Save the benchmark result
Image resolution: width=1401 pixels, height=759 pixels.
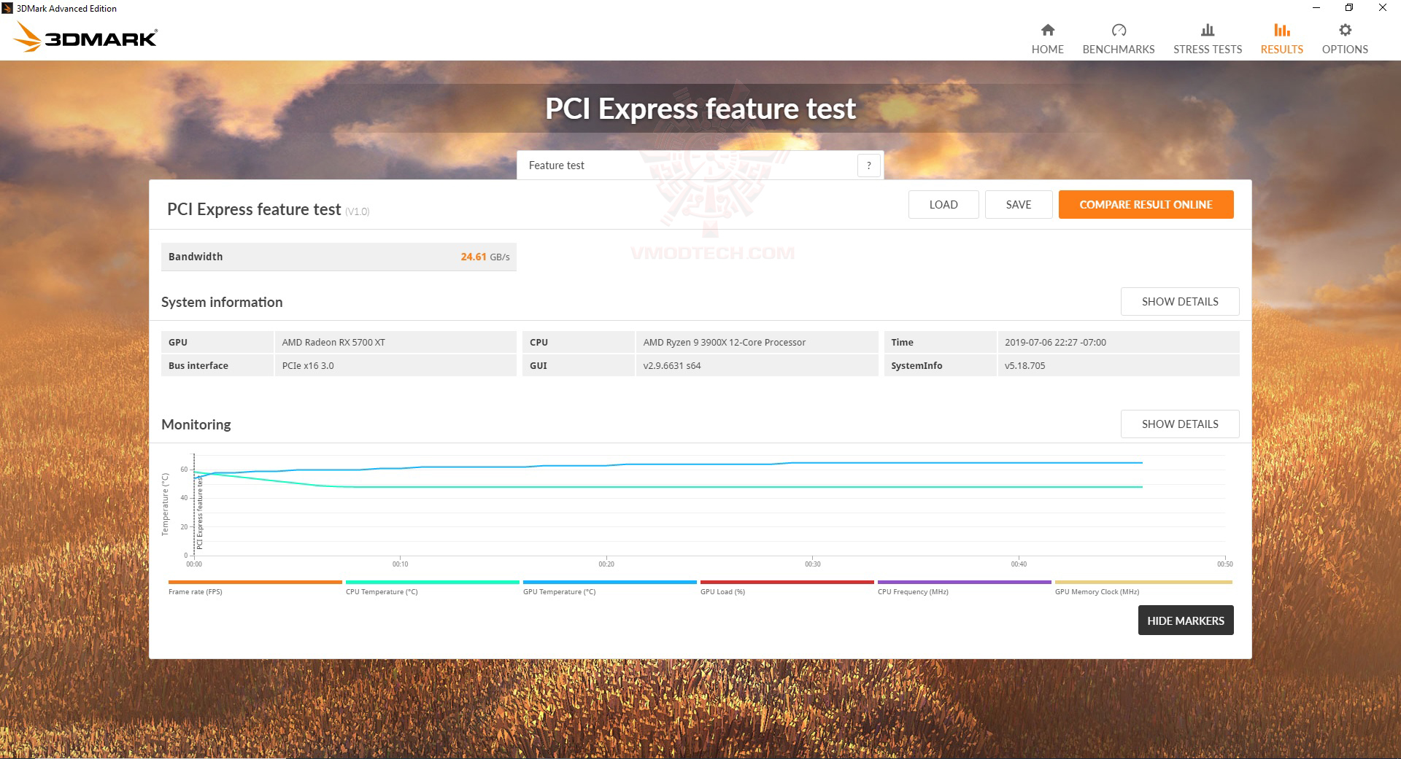[1019, 204]
